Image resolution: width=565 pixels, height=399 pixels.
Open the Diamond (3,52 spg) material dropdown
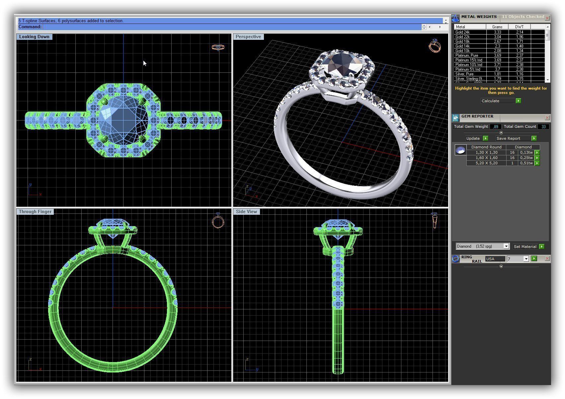point(506,246)
